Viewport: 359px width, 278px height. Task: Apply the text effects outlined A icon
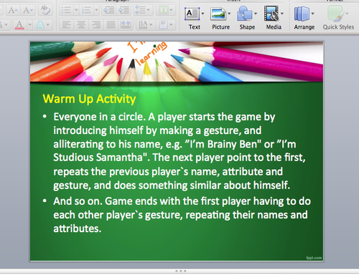(40, 24)
